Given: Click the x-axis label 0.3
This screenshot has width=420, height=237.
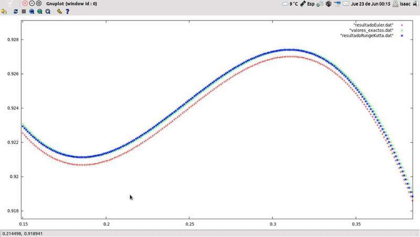Looking at the screenshot, I should pyautogui.click(x=272, y=224).
